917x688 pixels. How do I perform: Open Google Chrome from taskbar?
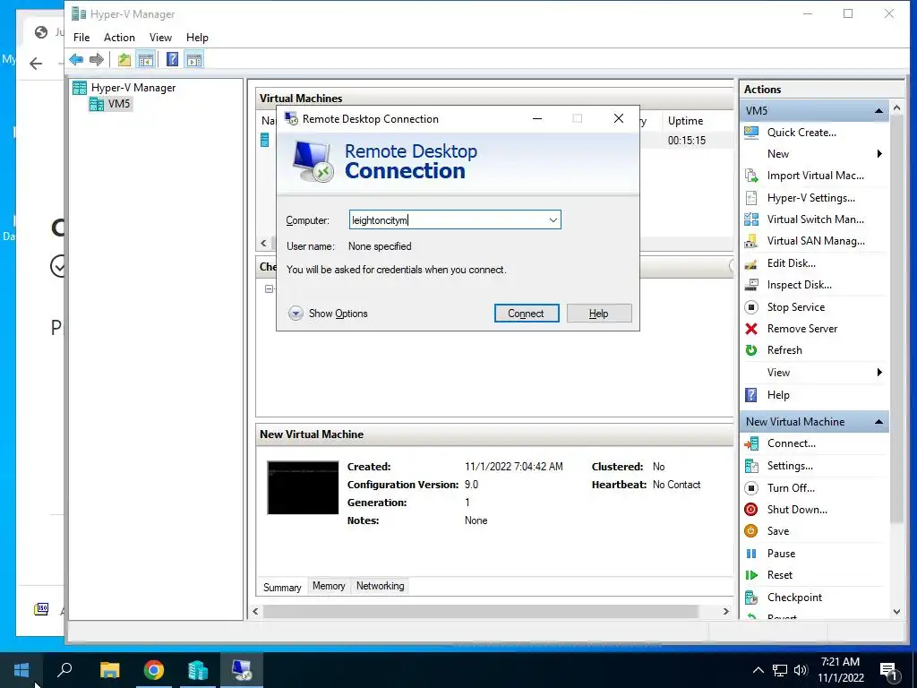click(x=154, y=670)
